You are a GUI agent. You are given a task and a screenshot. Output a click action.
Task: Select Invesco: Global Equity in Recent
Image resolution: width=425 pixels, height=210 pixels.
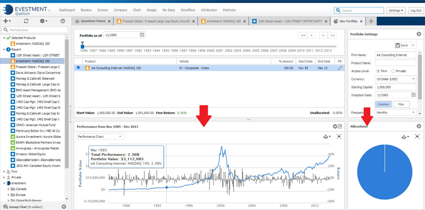click(31, 154)
